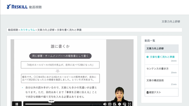Click the 21min duration label
The height and width of the screenshot is (106, 189).
click(x=174, y=84)
